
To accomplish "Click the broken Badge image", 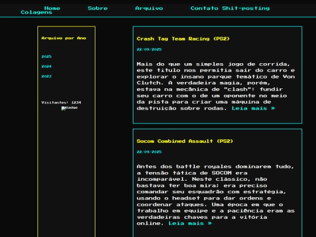I will tap(69, 108).
